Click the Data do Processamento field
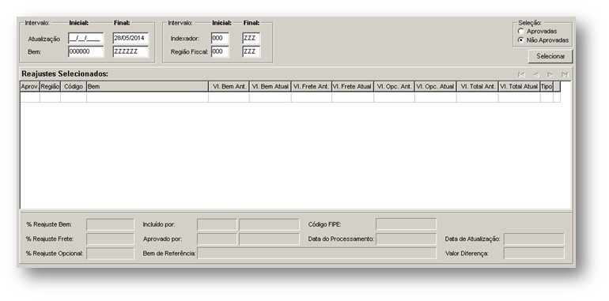 (x=406, y=239)
